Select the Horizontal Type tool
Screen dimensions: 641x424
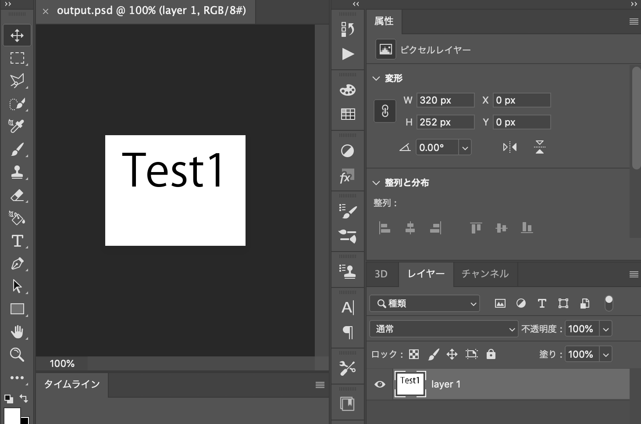click(x=17, y=241)
